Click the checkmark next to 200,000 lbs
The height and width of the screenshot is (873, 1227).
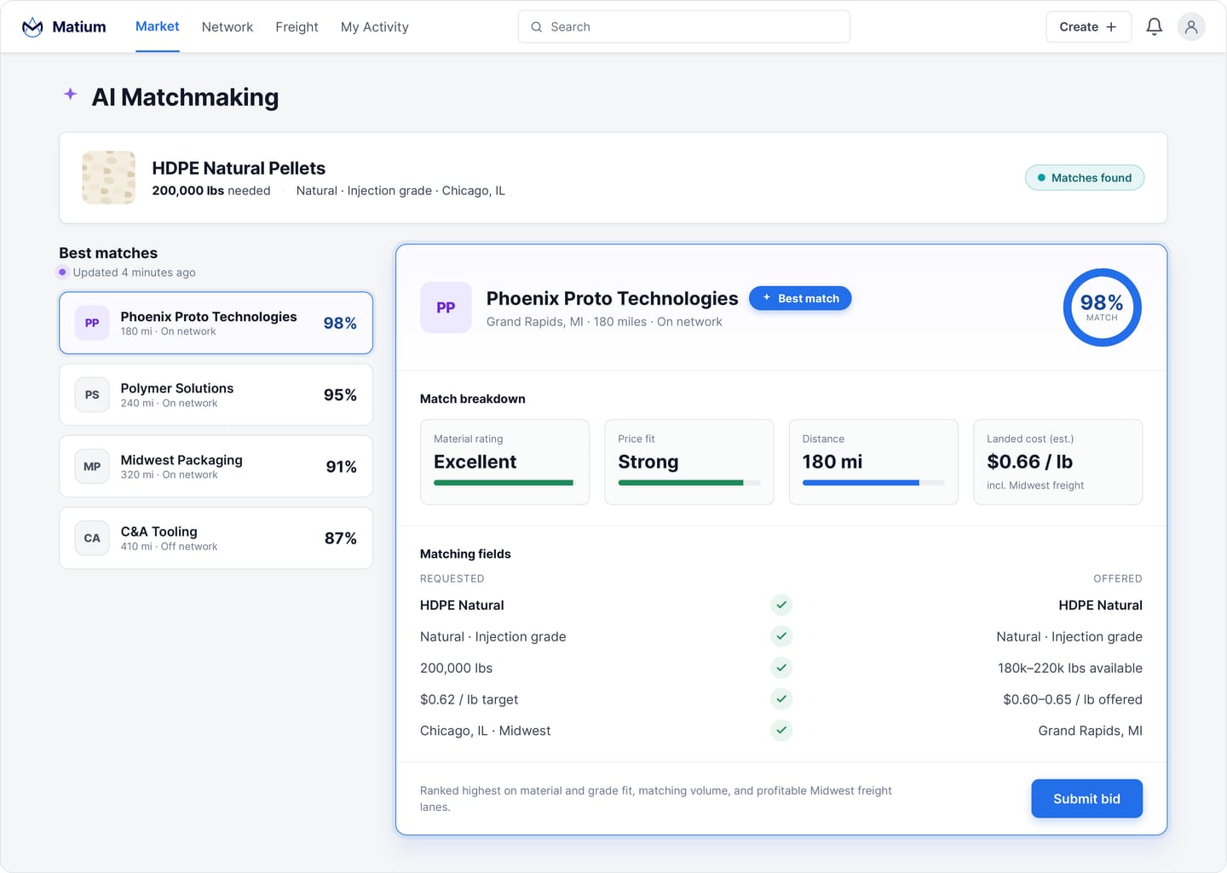781,668
